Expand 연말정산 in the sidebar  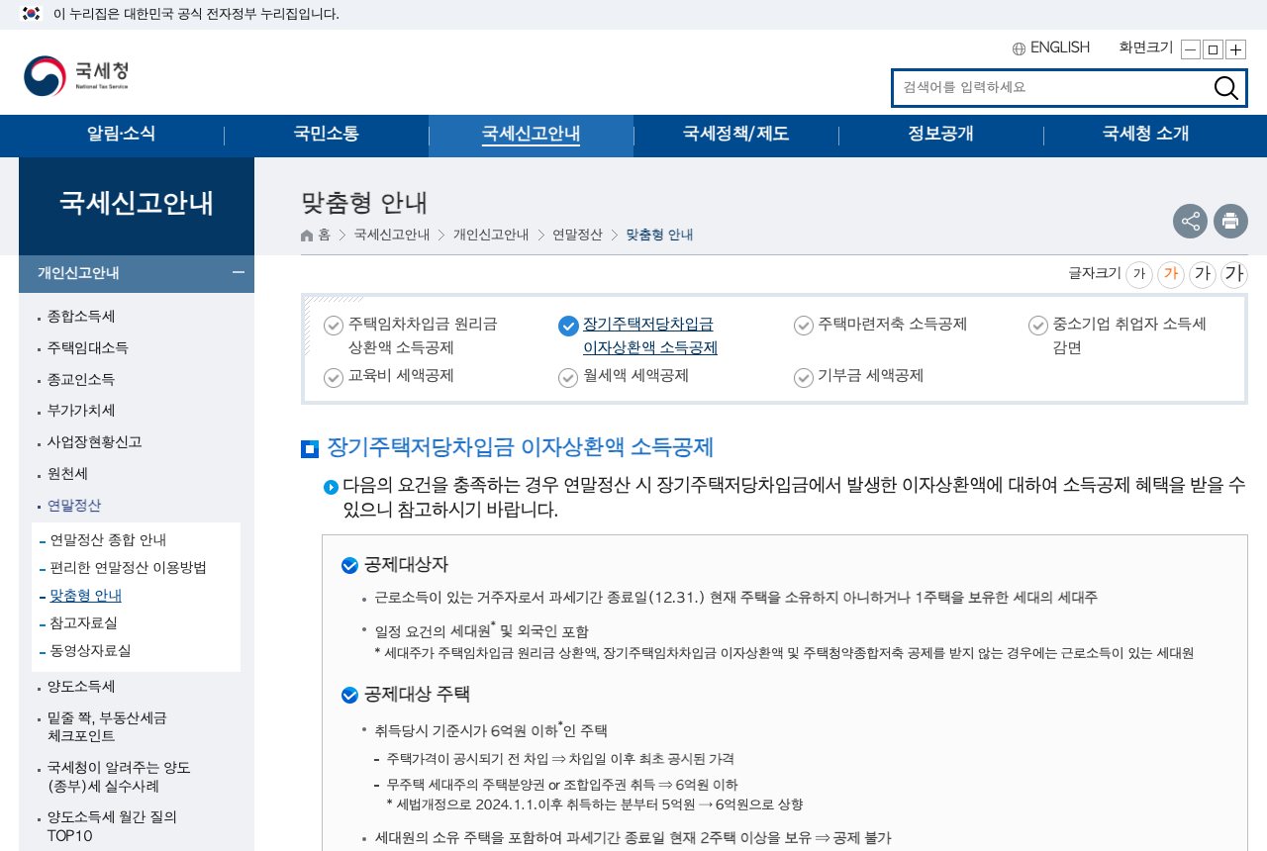(x=74, y=506)
